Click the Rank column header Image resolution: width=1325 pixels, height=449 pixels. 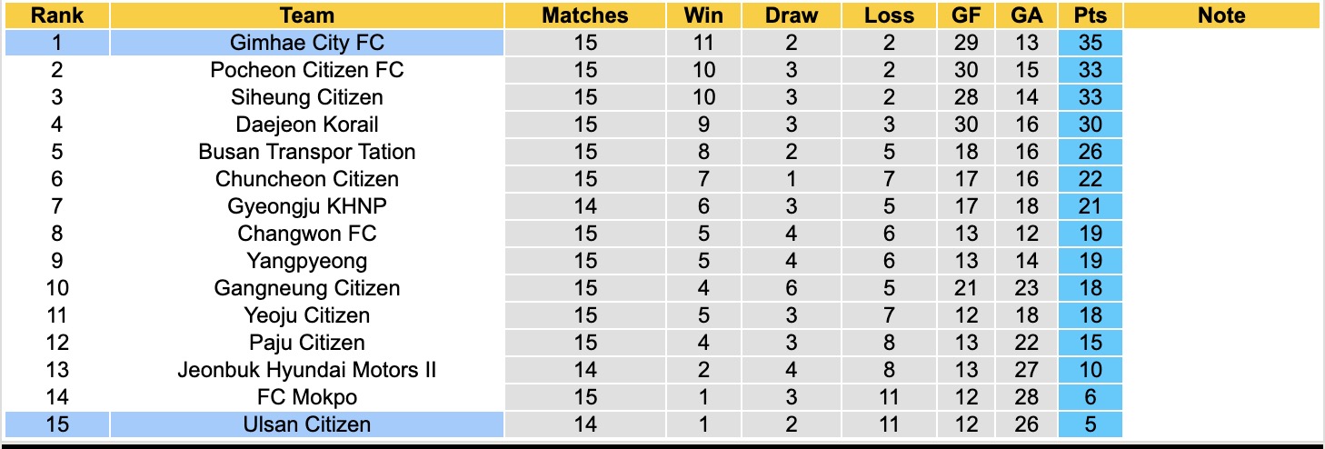pos(56,15)
